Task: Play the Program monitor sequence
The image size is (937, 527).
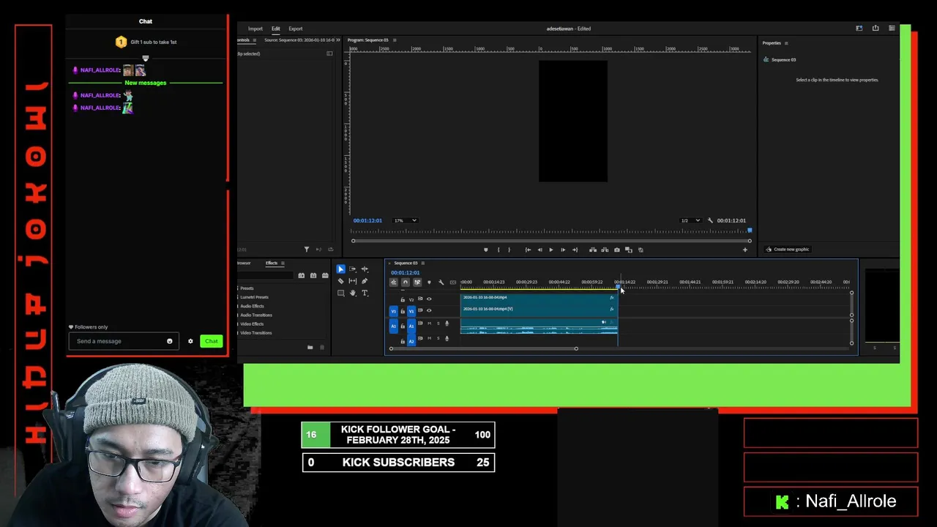Action: point(551,250)
